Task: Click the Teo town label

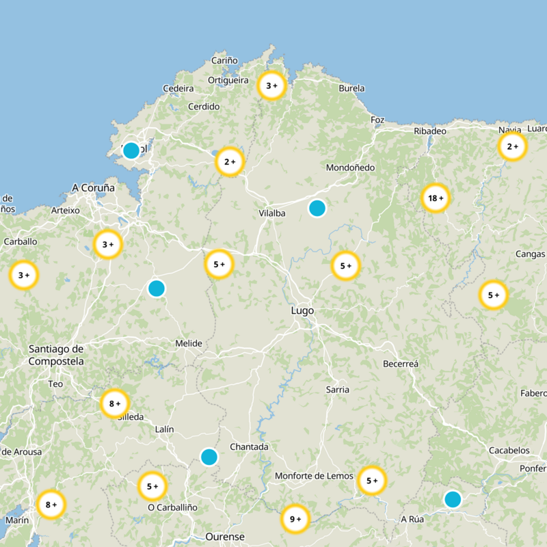Action: tap(55, 384)
